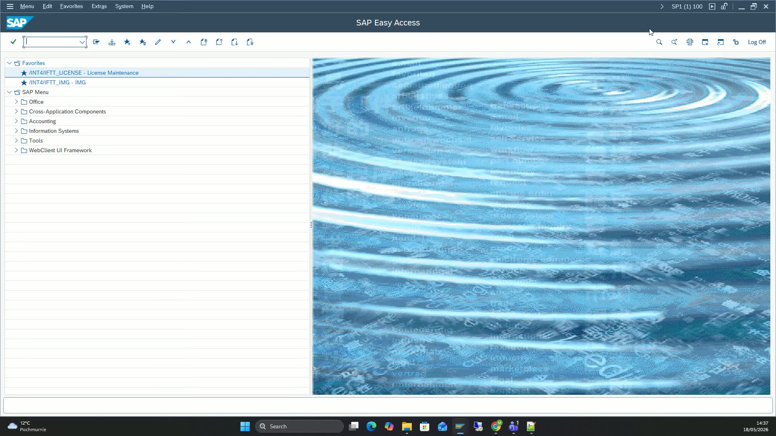
Task: Click the Log Off button
Action: pyautogui.click(x=757, y=42)
